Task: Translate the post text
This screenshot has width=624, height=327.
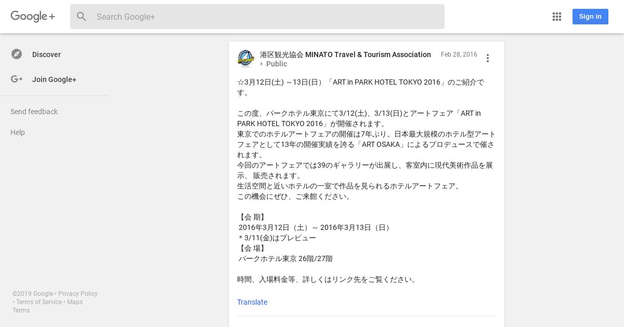Action: point(252,302)
